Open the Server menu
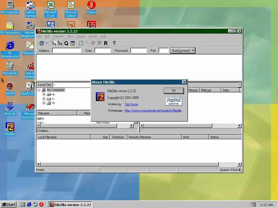 click(x=93, y=36)
